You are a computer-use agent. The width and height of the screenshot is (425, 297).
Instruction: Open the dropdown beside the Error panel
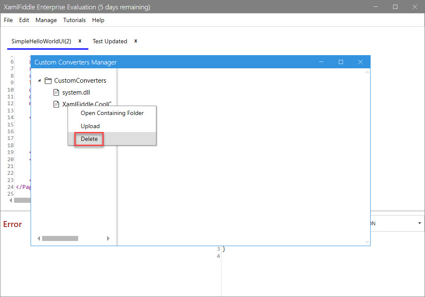419,223
